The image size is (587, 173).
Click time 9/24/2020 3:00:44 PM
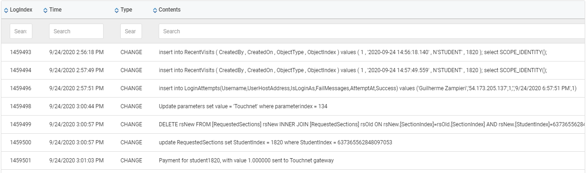click(x=76, y=106)
